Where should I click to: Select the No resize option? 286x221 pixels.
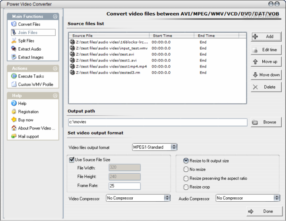186,169
